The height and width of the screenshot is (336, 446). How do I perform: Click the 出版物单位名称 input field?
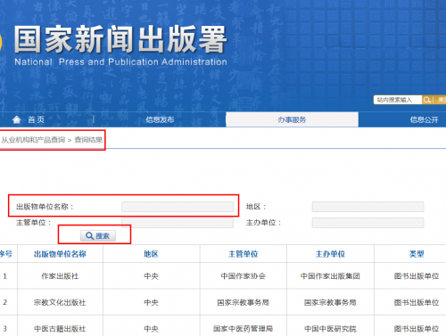(x=178, y=207)
